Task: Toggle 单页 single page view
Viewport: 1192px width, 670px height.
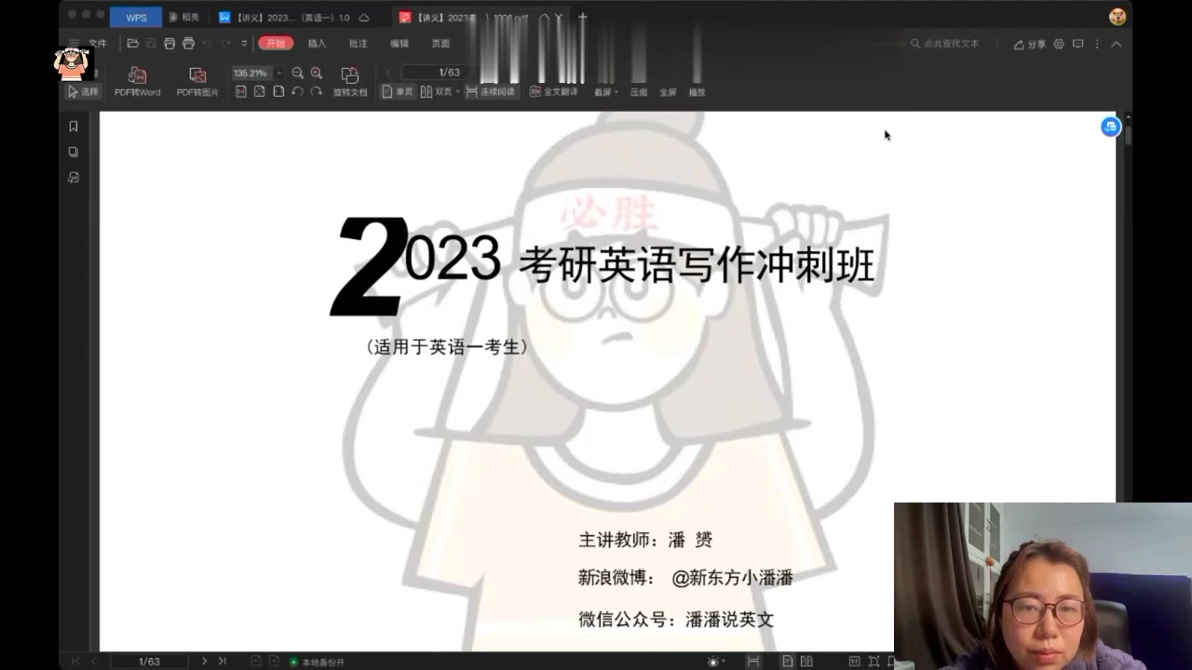Action: point(398,92)
